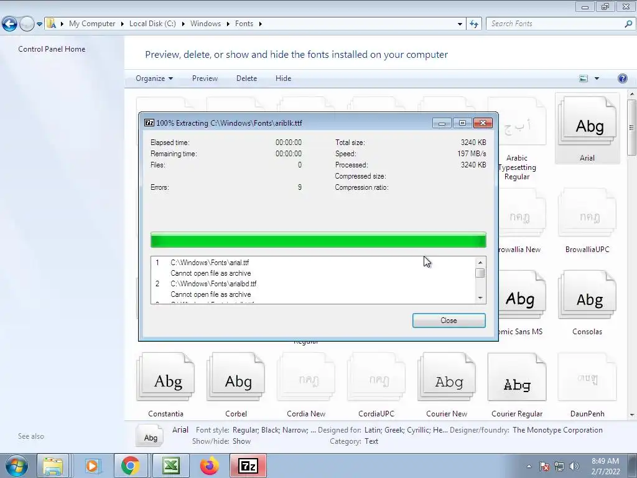Expand arrow after Fonts breadcrumb

[x=261, y=24]
